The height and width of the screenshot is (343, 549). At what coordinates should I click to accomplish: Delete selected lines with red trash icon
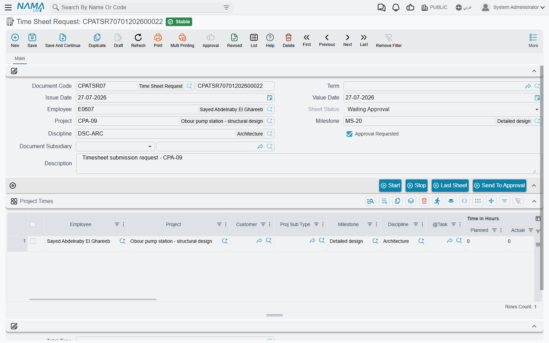[424, 201]
